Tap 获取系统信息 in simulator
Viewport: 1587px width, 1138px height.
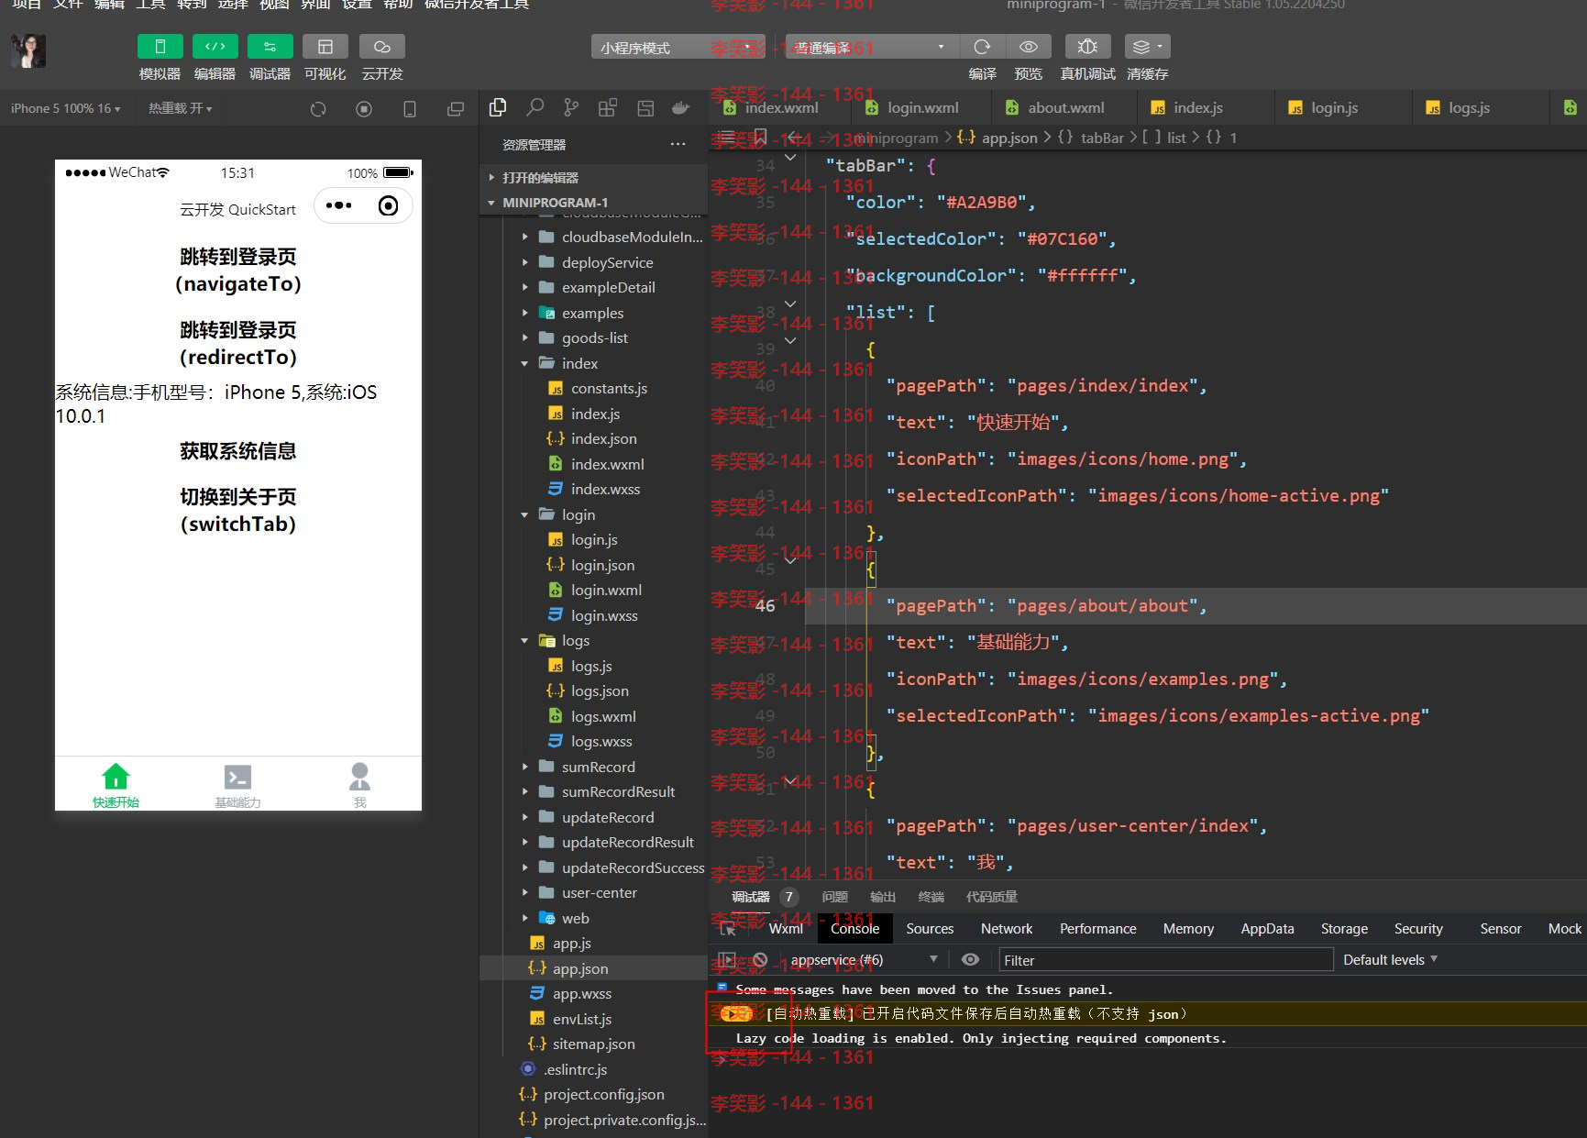[x=238, y=450]
